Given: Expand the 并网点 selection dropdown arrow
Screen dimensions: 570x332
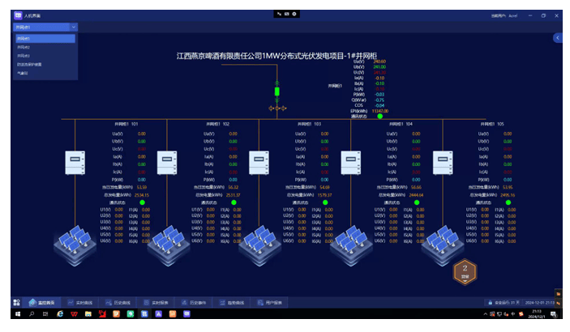Looking at the screenshot, I should pyautogui.click(x=74, y=28).
